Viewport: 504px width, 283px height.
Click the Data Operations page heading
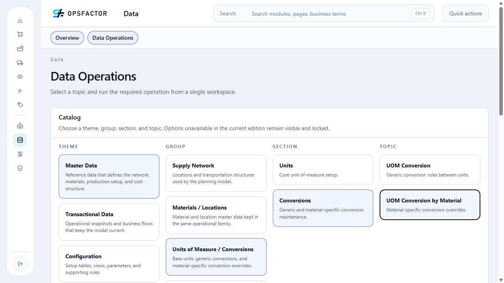pyautogui.click(x=93, y=76)
